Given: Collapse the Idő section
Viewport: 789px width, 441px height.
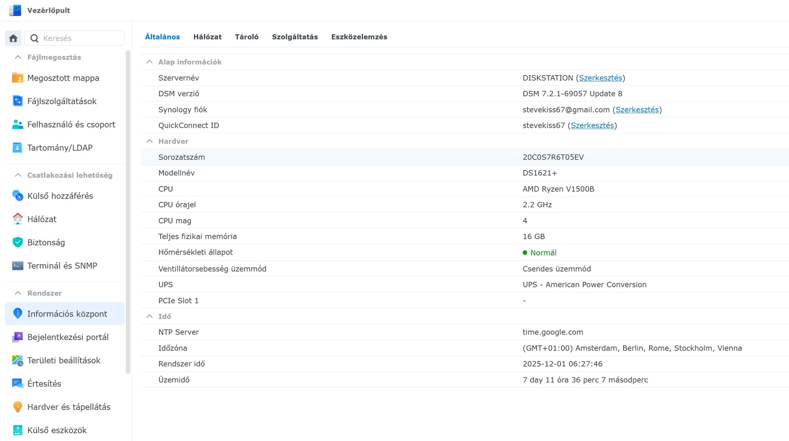Looking at the screenshot, I should [149, 316].
